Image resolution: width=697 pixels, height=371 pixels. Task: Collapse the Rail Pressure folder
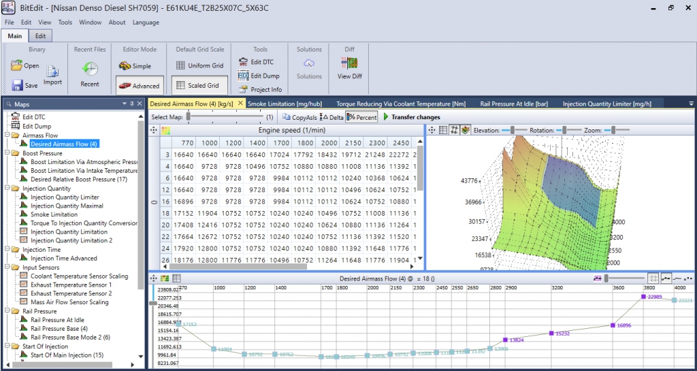[7, 311]
